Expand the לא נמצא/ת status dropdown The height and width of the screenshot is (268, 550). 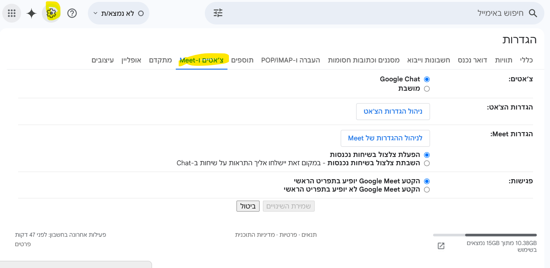[x=118, y=14]
